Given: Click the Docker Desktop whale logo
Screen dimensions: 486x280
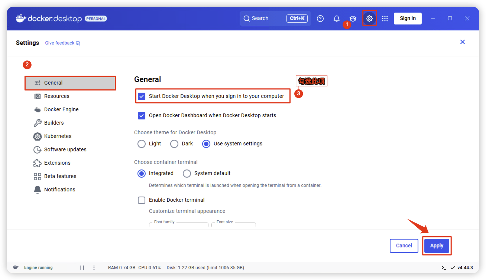Looking at the screenshot, I should point(21,18).
